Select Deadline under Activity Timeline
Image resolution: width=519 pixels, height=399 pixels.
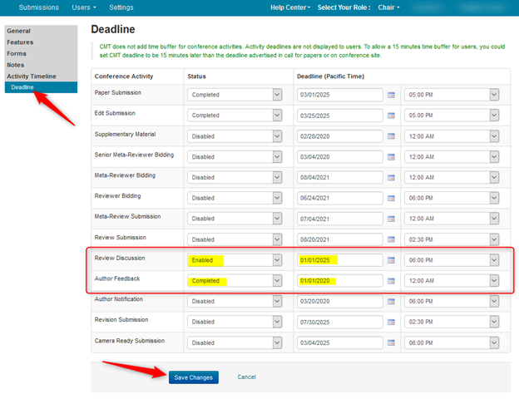(22, 87)
